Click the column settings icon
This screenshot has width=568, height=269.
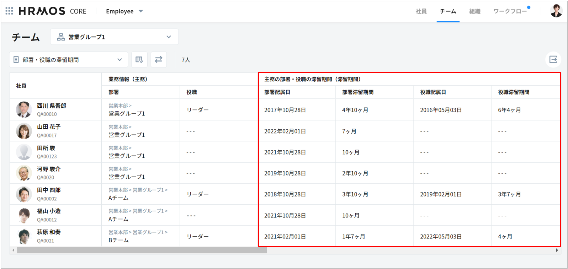pyautogui.click(x=139, y=60)
